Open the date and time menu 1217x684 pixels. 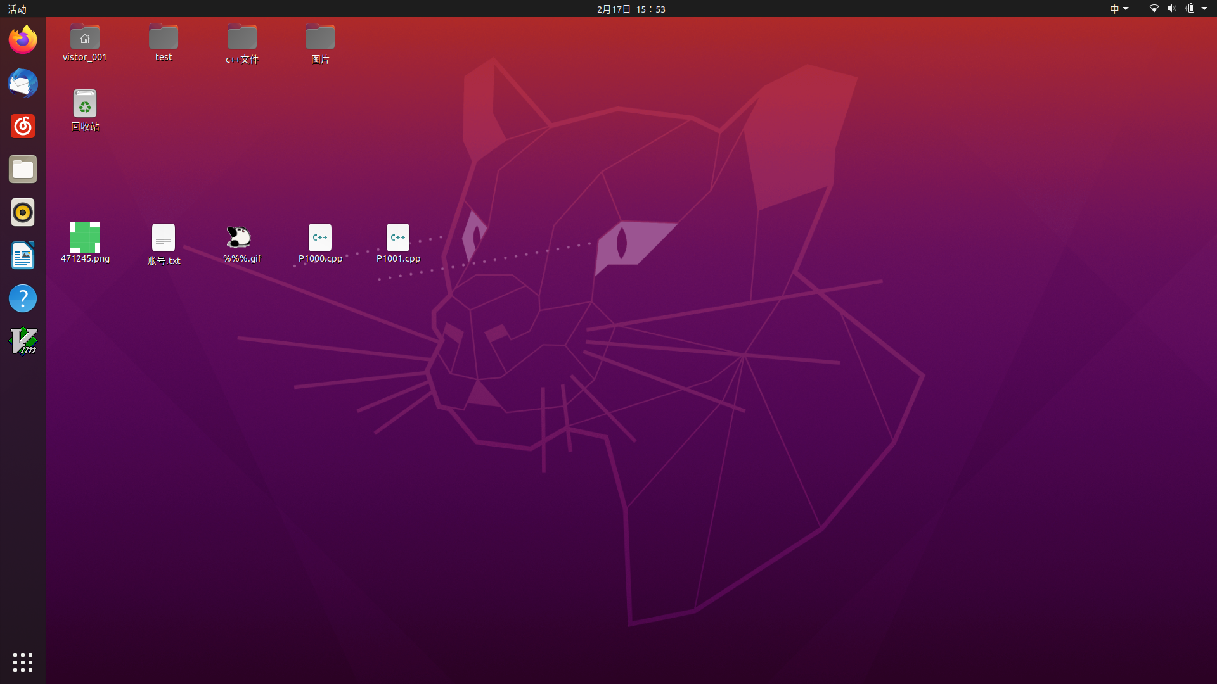[x=631, y=9]
